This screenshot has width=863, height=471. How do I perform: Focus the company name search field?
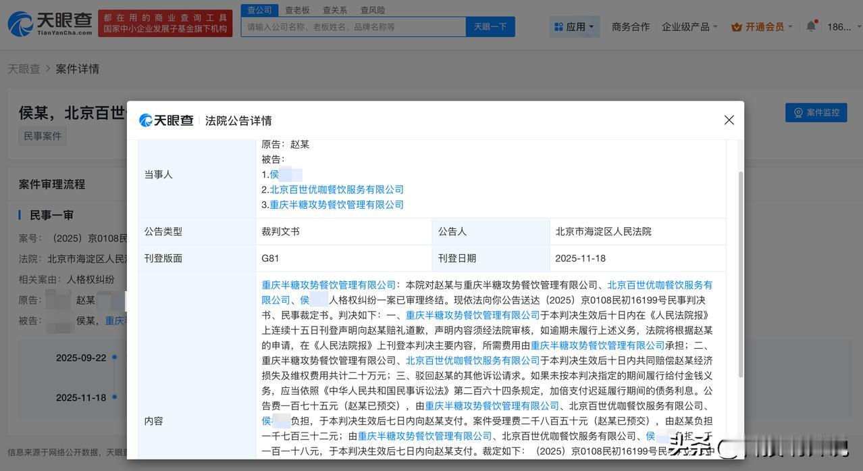pyautogui.click(x=353, y=27)
